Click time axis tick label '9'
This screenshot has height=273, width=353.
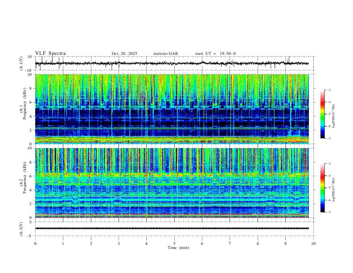pyautogui.click(x=285, y=244)
